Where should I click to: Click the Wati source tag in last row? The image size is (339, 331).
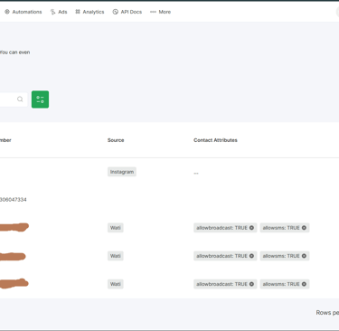tap(116, 284)
